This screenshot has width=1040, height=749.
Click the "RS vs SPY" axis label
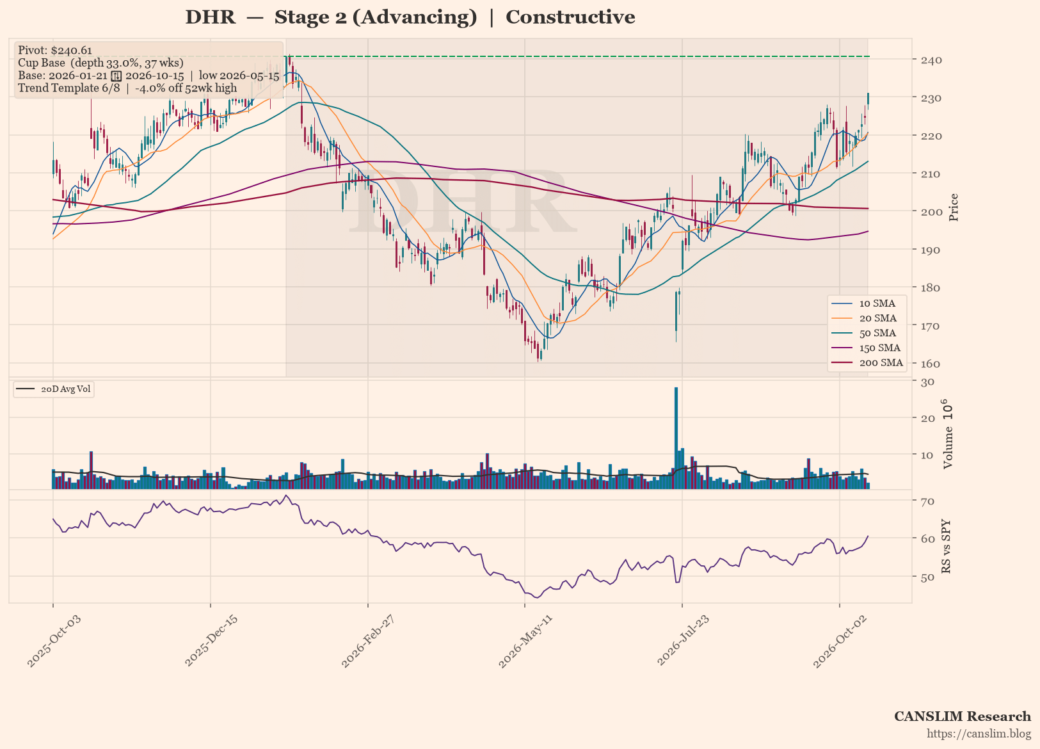click(x=946, y=545)
